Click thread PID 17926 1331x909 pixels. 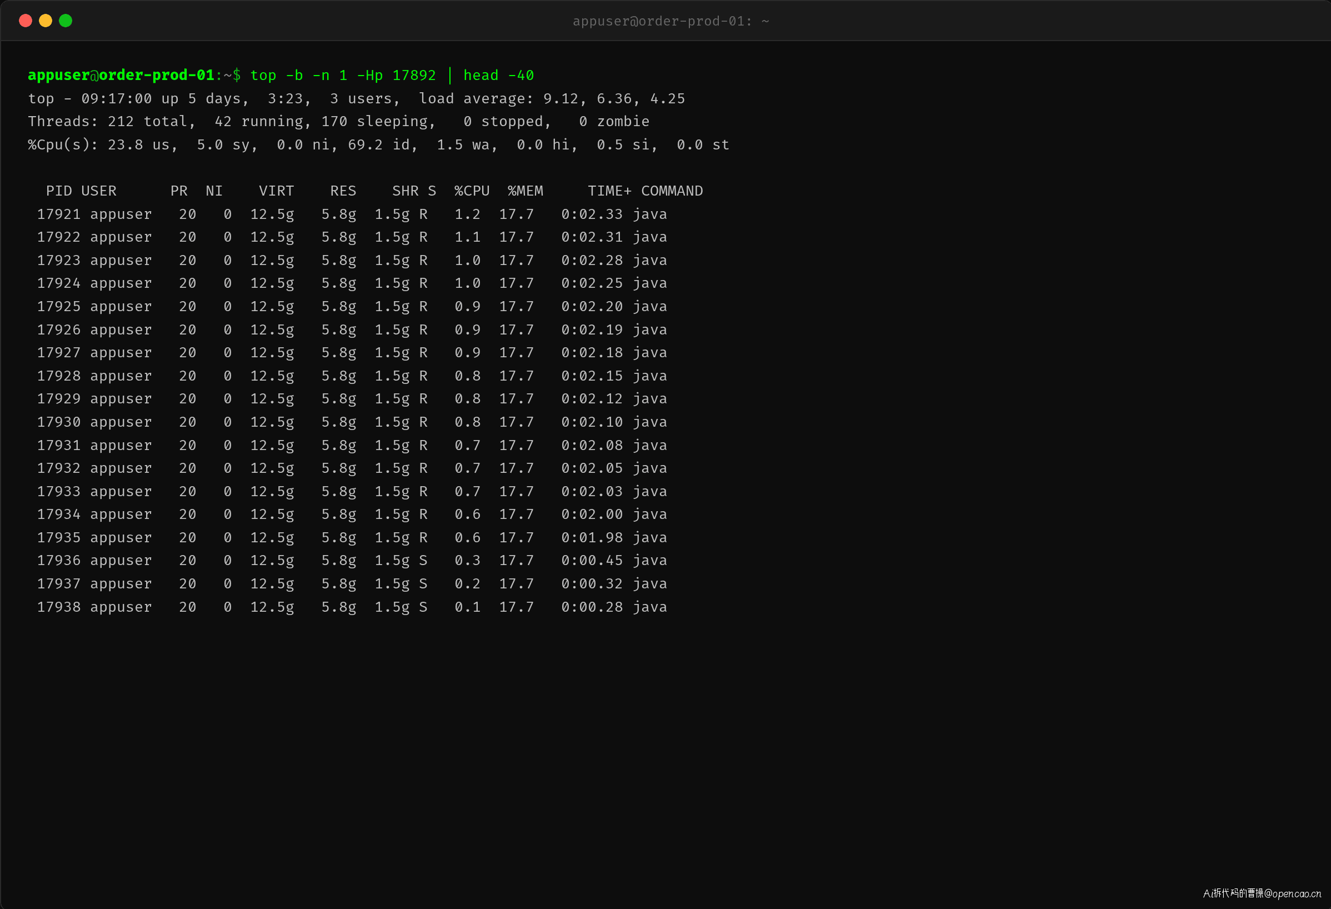click(x=59, y=329)
